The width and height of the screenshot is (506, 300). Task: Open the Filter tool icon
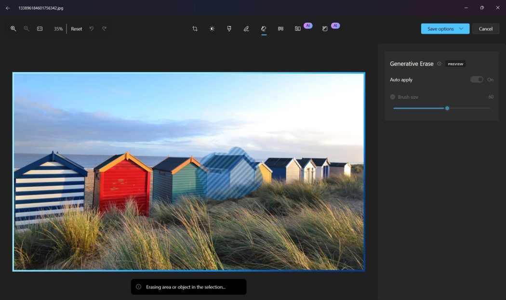pos(229,29)
